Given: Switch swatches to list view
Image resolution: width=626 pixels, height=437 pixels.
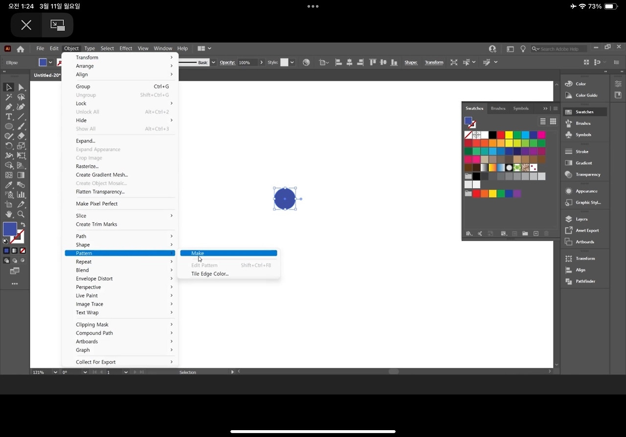Looking at the screenshot, I should coord(543,121).
